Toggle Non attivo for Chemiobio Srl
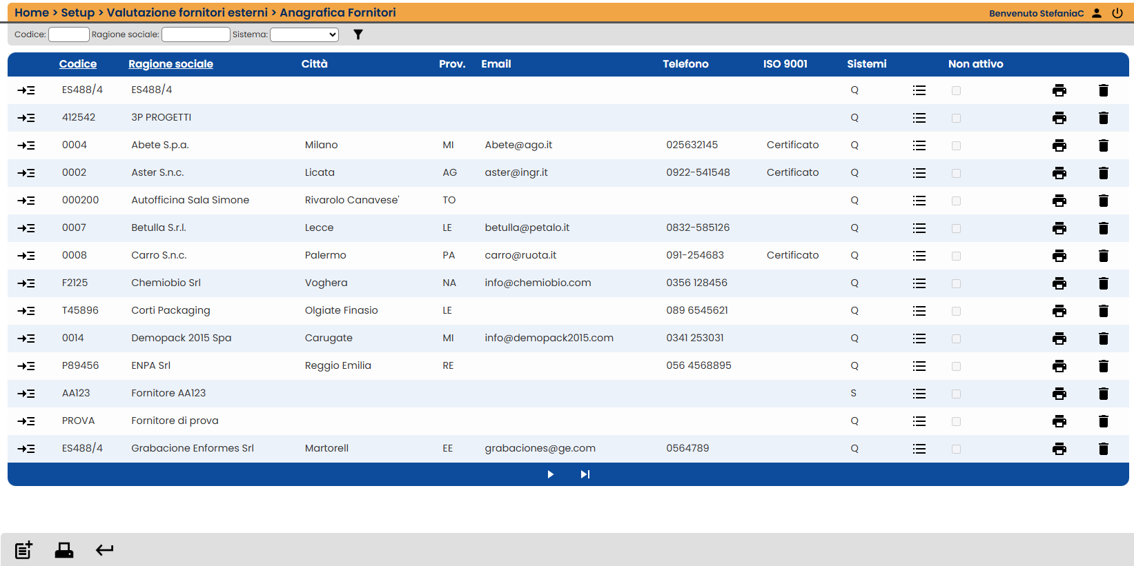1134x566 pixels. coord(956,283)
